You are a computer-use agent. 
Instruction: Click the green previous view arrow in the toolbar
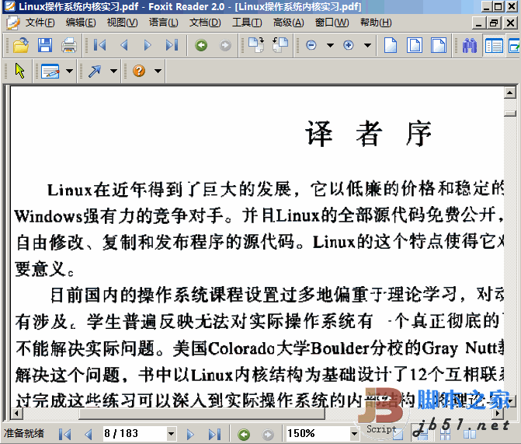click(201, 45)
